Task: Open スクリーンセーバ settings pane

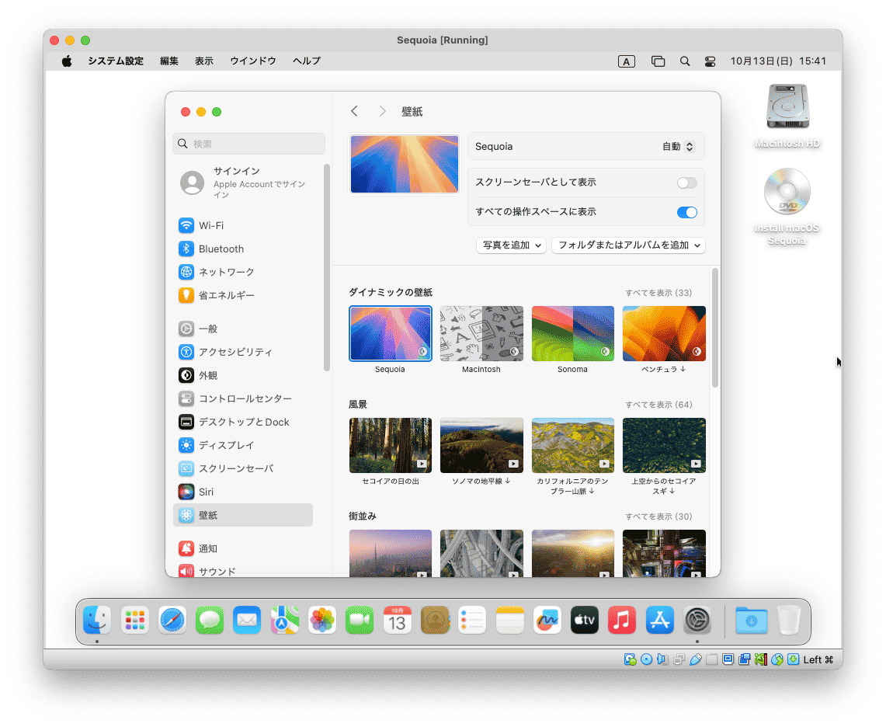Action: (243, 468)
